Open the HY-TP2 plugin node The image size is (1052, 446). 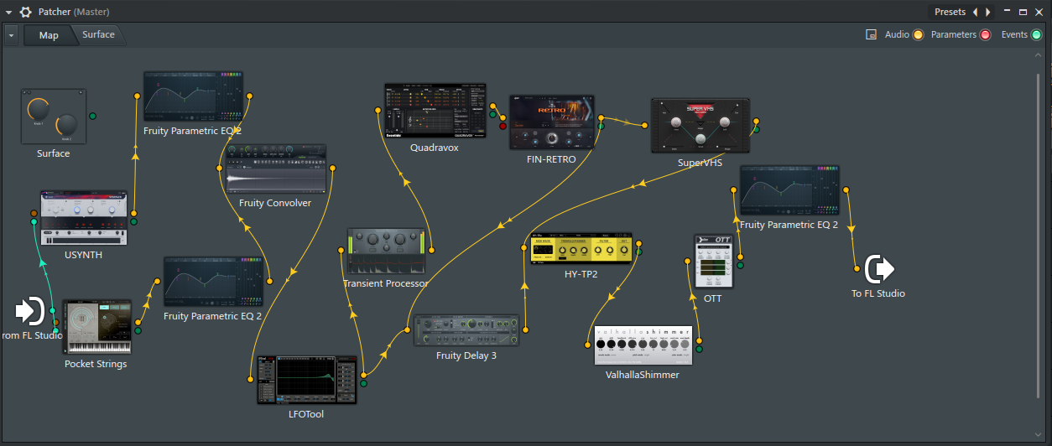coord(581,248)
